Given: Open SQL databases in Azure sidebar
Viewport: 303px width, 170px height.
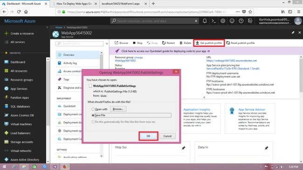Looking at the screenshot, I should click(20, 107).
